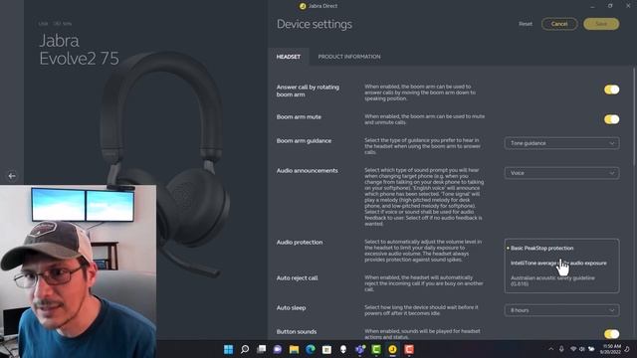Switch to the PRODUCT INFORMATION tab
The height and width of the screenshot is (358, 637).
[x=349, y=57]
